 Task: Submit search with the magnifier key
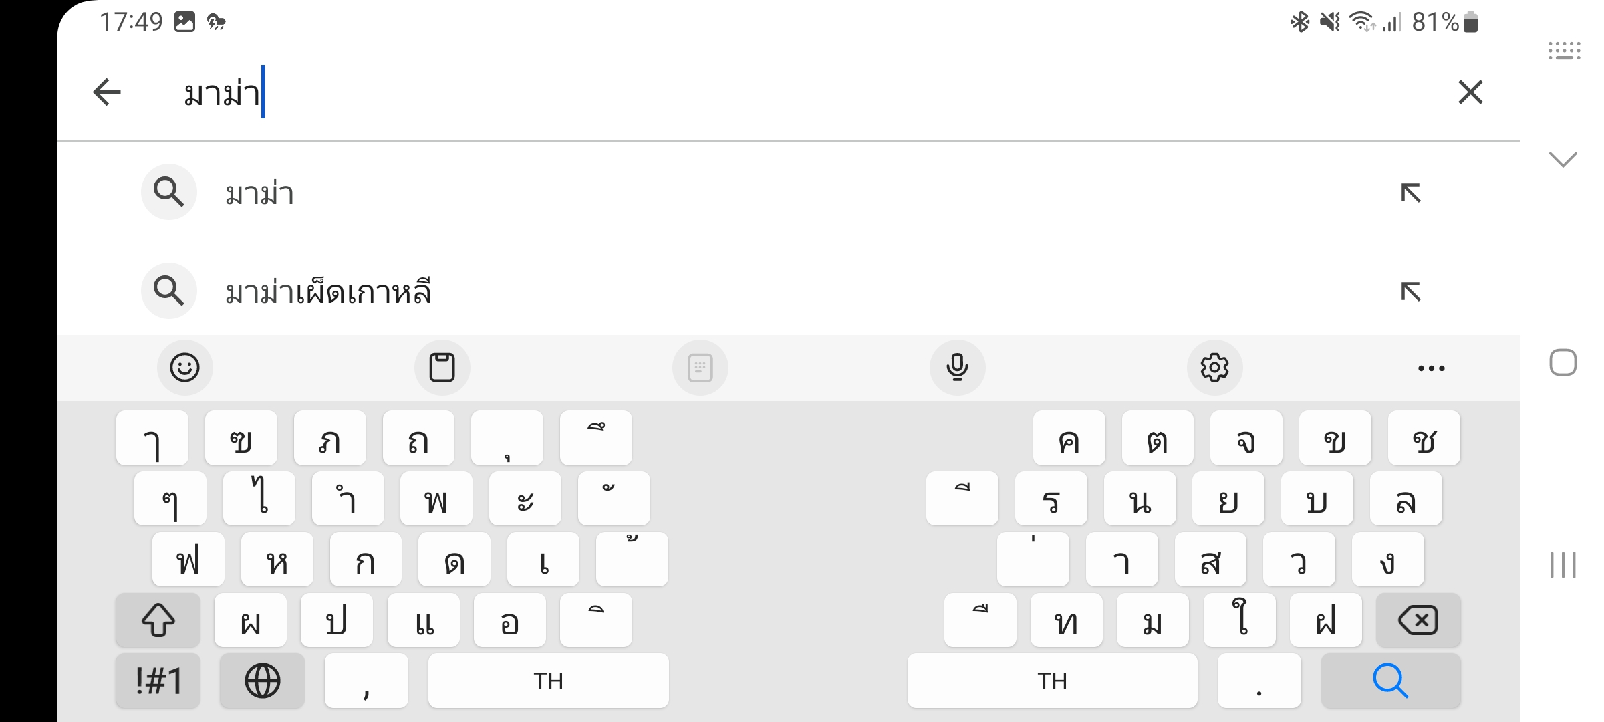coord(1391,681)
